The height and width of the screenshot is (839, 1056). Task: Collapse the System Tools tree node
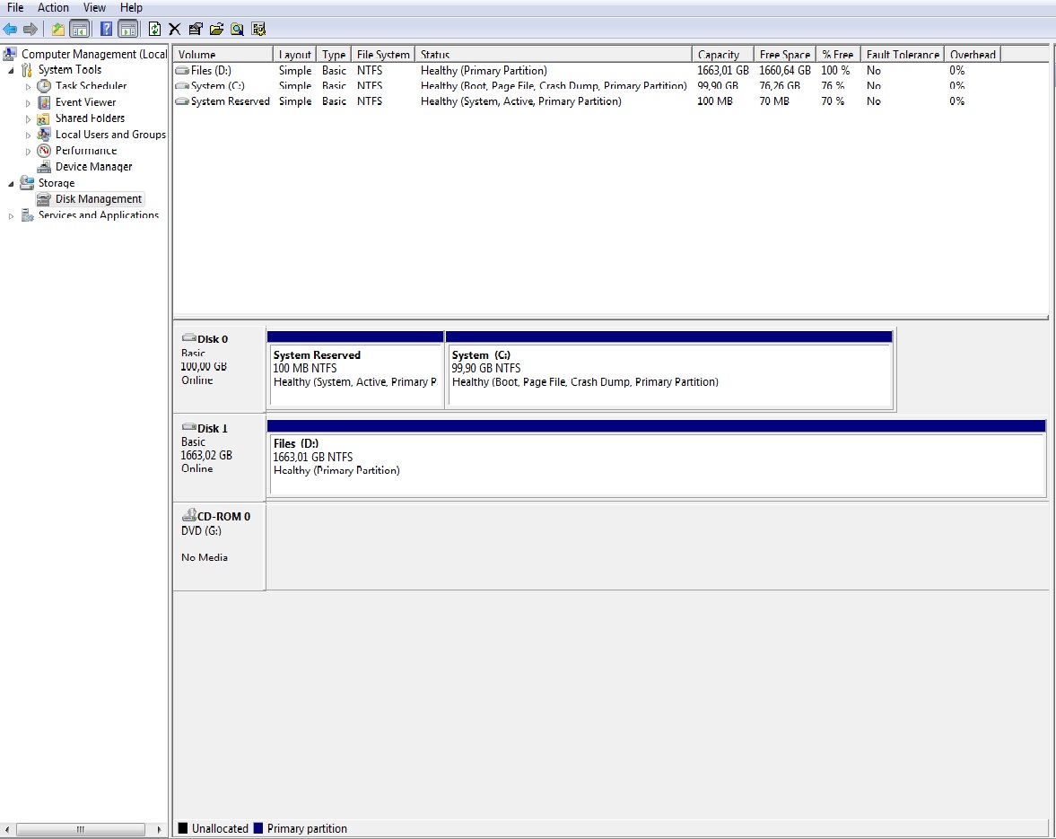tap(11, 70)
